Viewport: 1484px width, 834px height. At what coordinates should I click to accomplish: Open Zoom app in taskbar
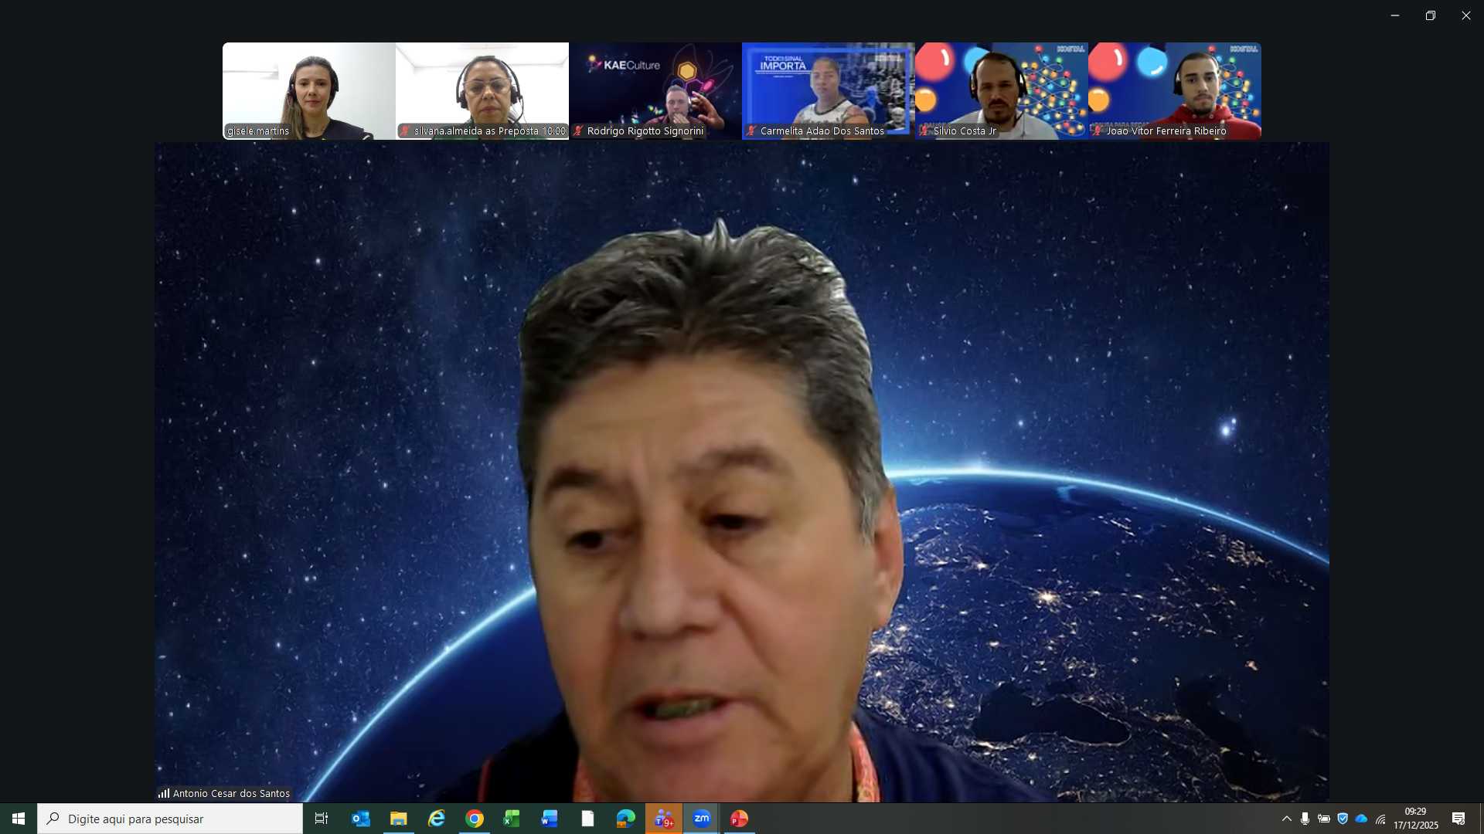(x=702, y=819)
